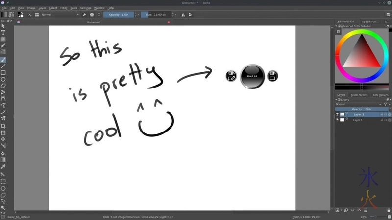The image size is (392, 220).
Task: Open the brush blending mode dropdown
Action: point(59,15)
